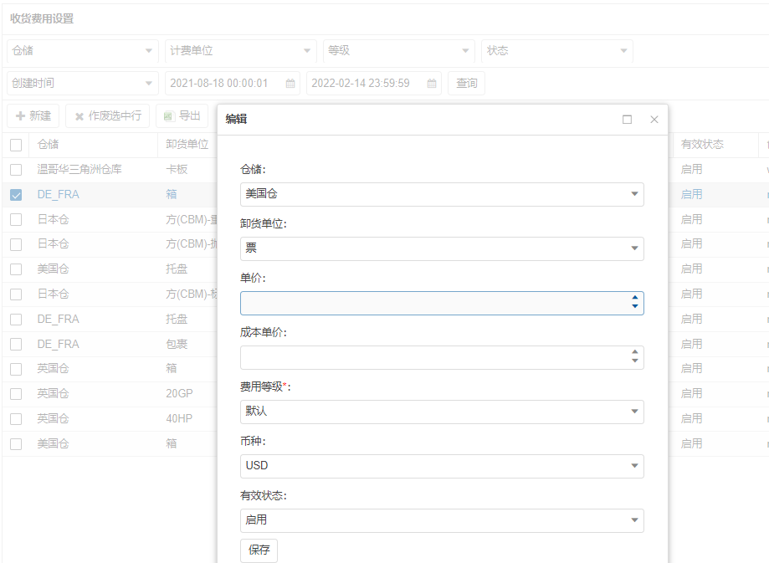
Task: Check the 美国仓 托盘 row checkbox
Action: tap(16, 269)
